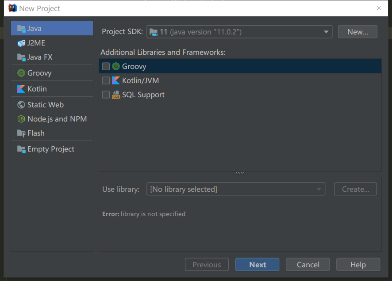
Task: Select the Node.js and NPM icon
Action: [x=21, y=119]
